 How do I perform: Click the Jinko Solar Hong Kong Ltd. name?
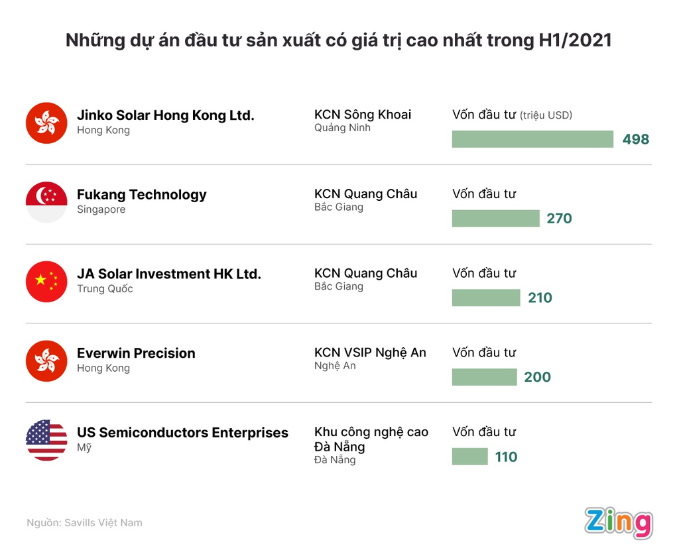pos(165,115)
